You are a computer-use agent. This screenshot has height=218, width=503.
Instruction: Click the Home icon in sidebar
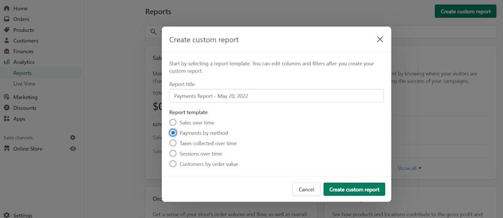click(6, 8)
